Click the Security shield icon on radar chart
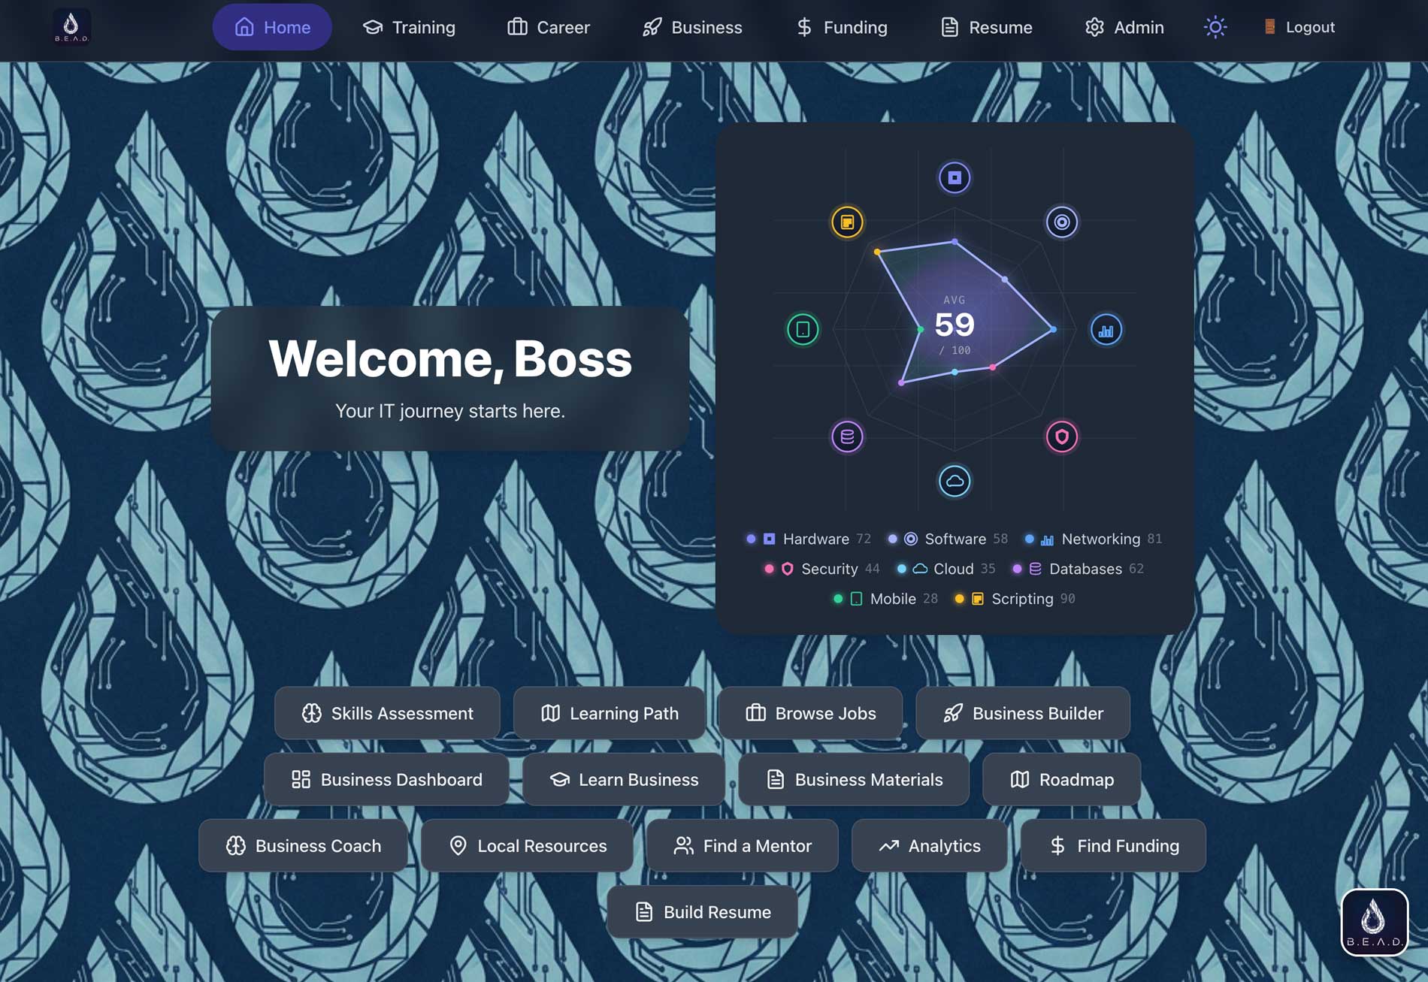The height and width of the screenshot is (982, 1428). pyautogui.click(x=1061, y=437)
